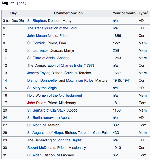Screen dimensions: 152x161
Task: Open St. Bernard of Clairvaux link
Action: click(x=46, y=110)
